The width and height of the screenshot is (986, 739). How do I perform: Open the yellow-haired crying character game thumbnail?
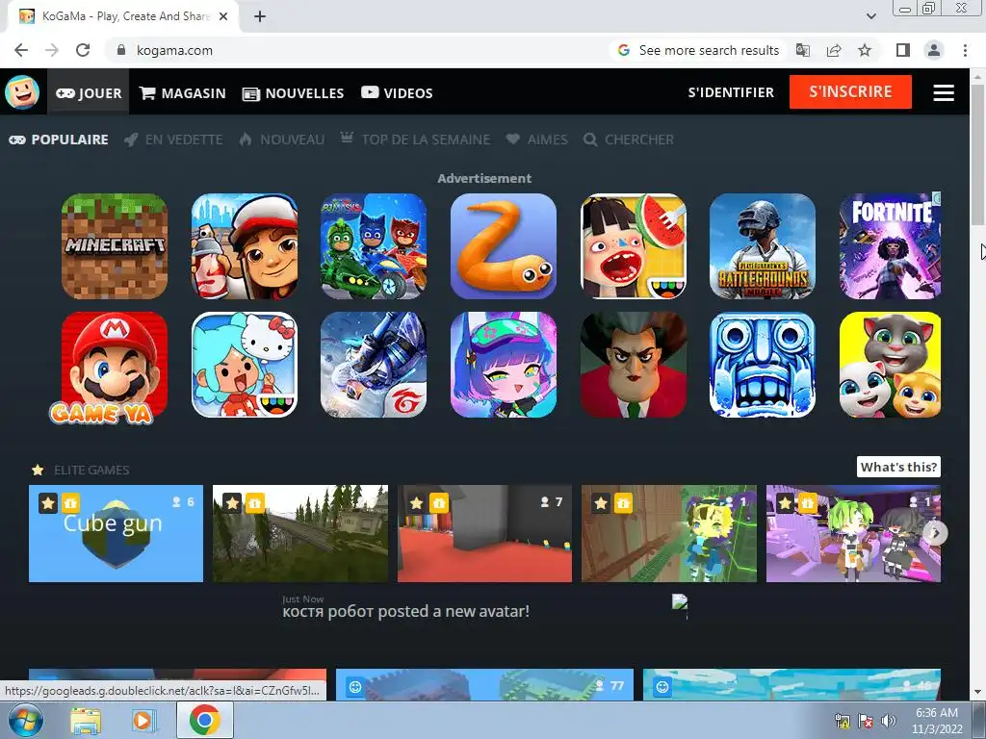669,533
